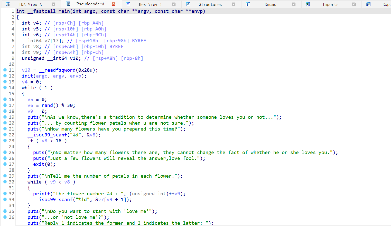Close the Hex View-1 tab
This screenshot has width=391, height=226.
tap(174, 4)
